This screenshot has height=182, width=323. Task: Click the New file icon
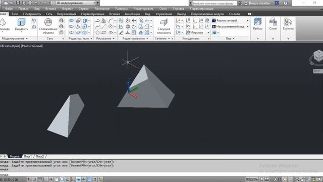pos(6,3)
